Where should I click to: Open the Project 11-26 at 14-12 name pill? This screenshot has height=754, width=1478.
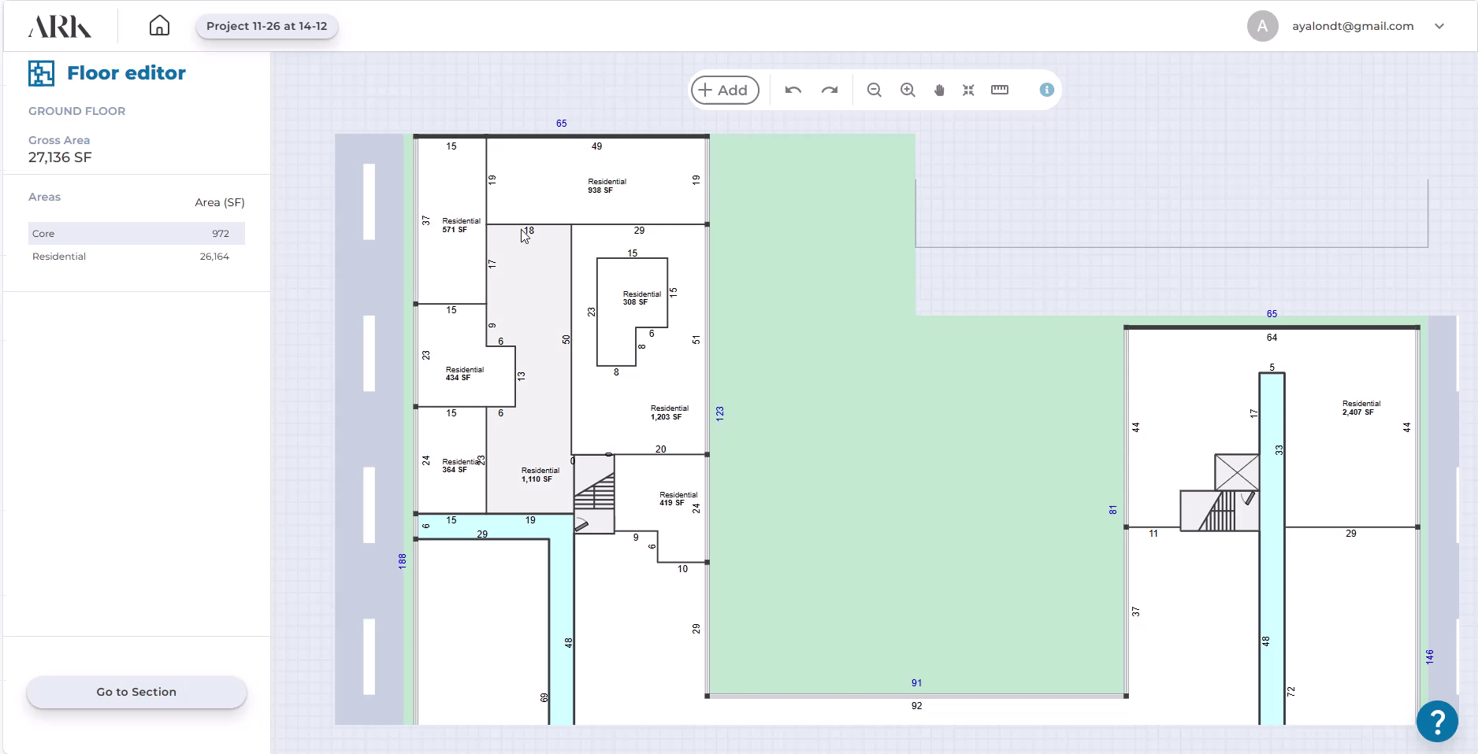tap(266, 26)
